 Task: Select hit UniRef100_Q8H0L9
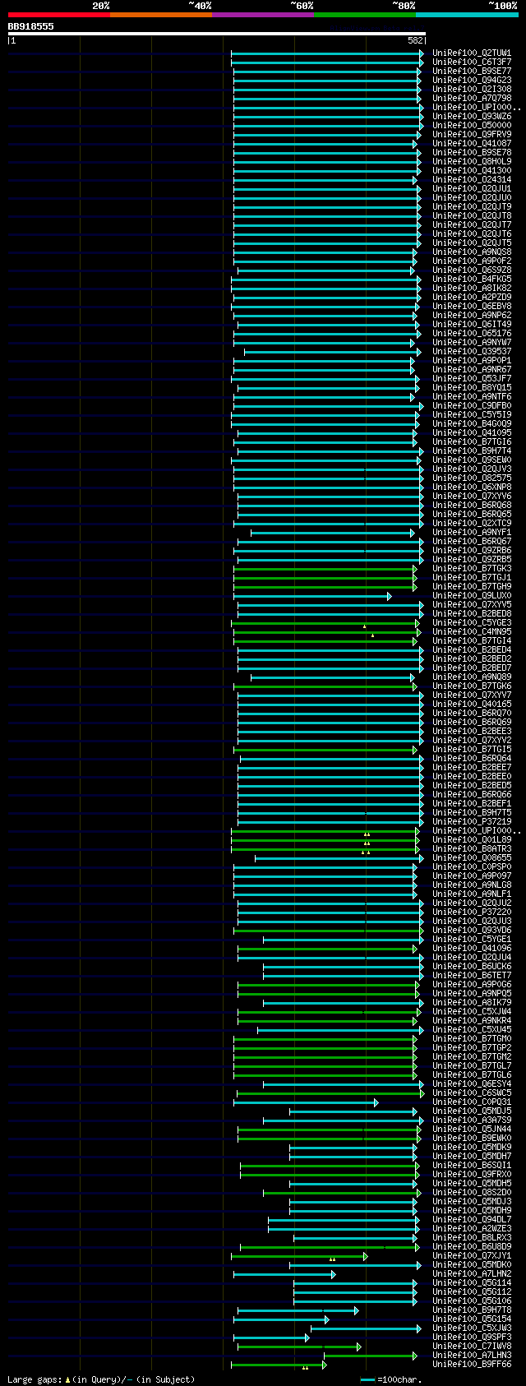pos(472,161)
